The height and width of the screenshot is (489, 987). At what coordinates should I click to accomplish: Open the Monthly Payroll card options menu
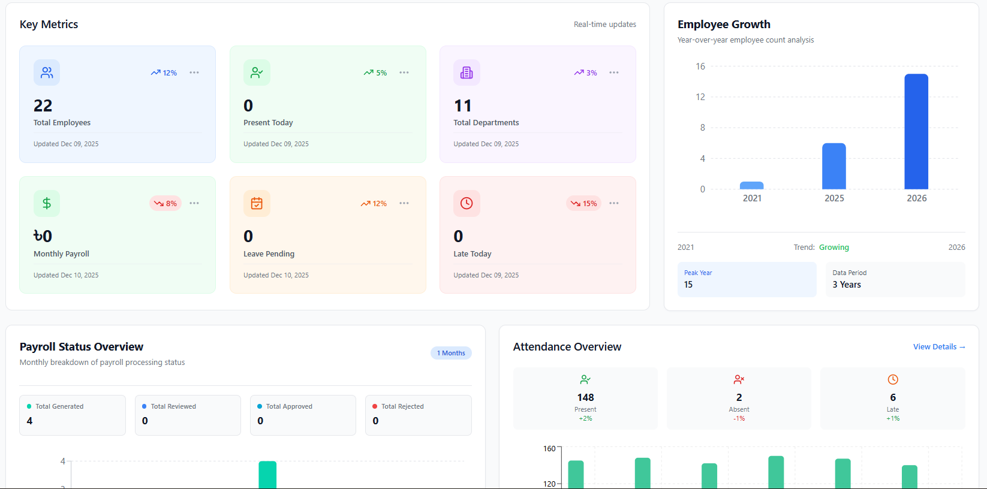click(x=194, y=203)
